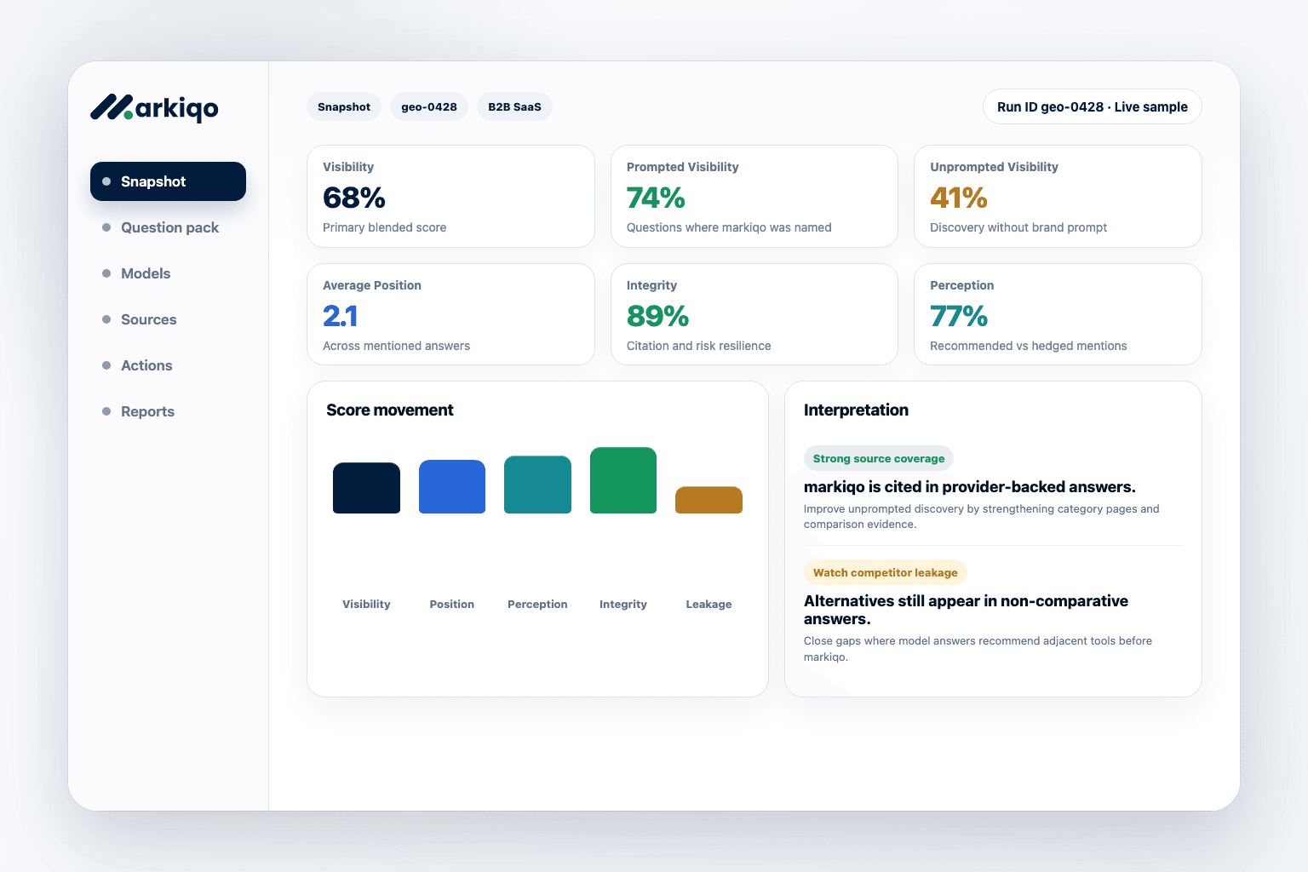The image size is (1308, 872).
Task: Open the Unprompted Visibility 41% card
Action: coord(1058,196)
